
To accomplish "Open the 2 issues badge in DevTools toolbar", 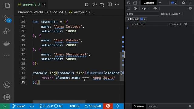I will pos(174,3).
